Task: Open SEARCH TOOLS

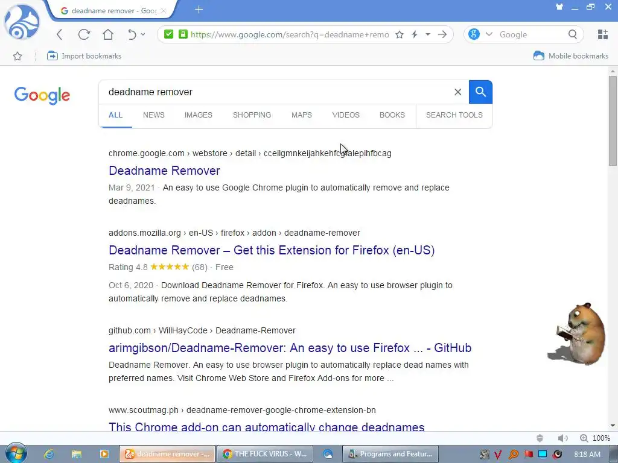Action: (x=454, y=115)
